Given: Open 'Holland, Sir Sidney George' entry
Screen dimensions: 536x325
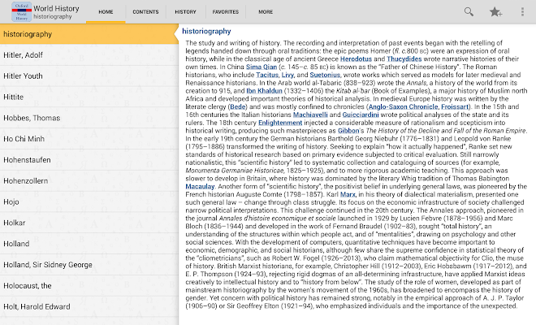Looking at the screenshot, I should tap(89, 265).
